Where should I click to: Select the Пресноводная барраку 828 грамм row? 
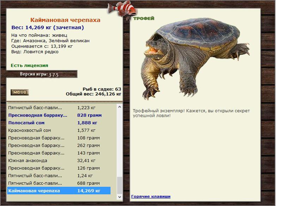59,115
